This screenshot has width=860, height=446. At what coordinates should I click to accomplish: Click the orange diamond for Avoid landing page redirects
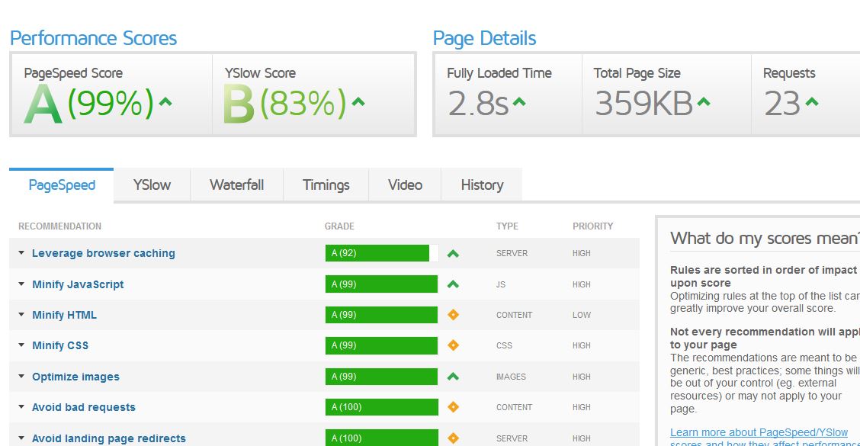[453, 438]
